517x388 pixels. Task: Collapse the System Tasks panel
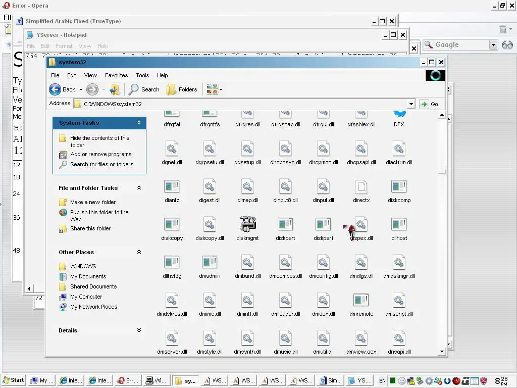tap(139, 122)
